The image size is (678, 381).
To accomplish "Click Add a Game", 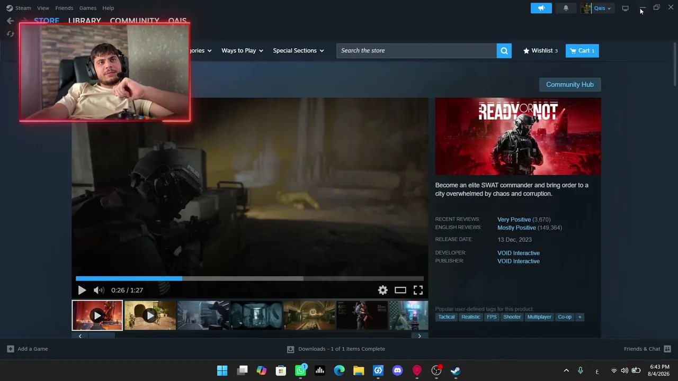I will (x=28, y=349).
